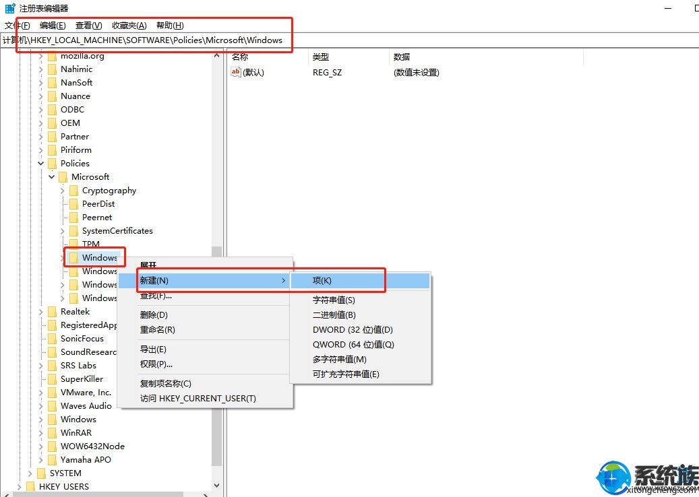Click the OEM folder icon
Screen dimensions: 699x497
coord(52,123)
